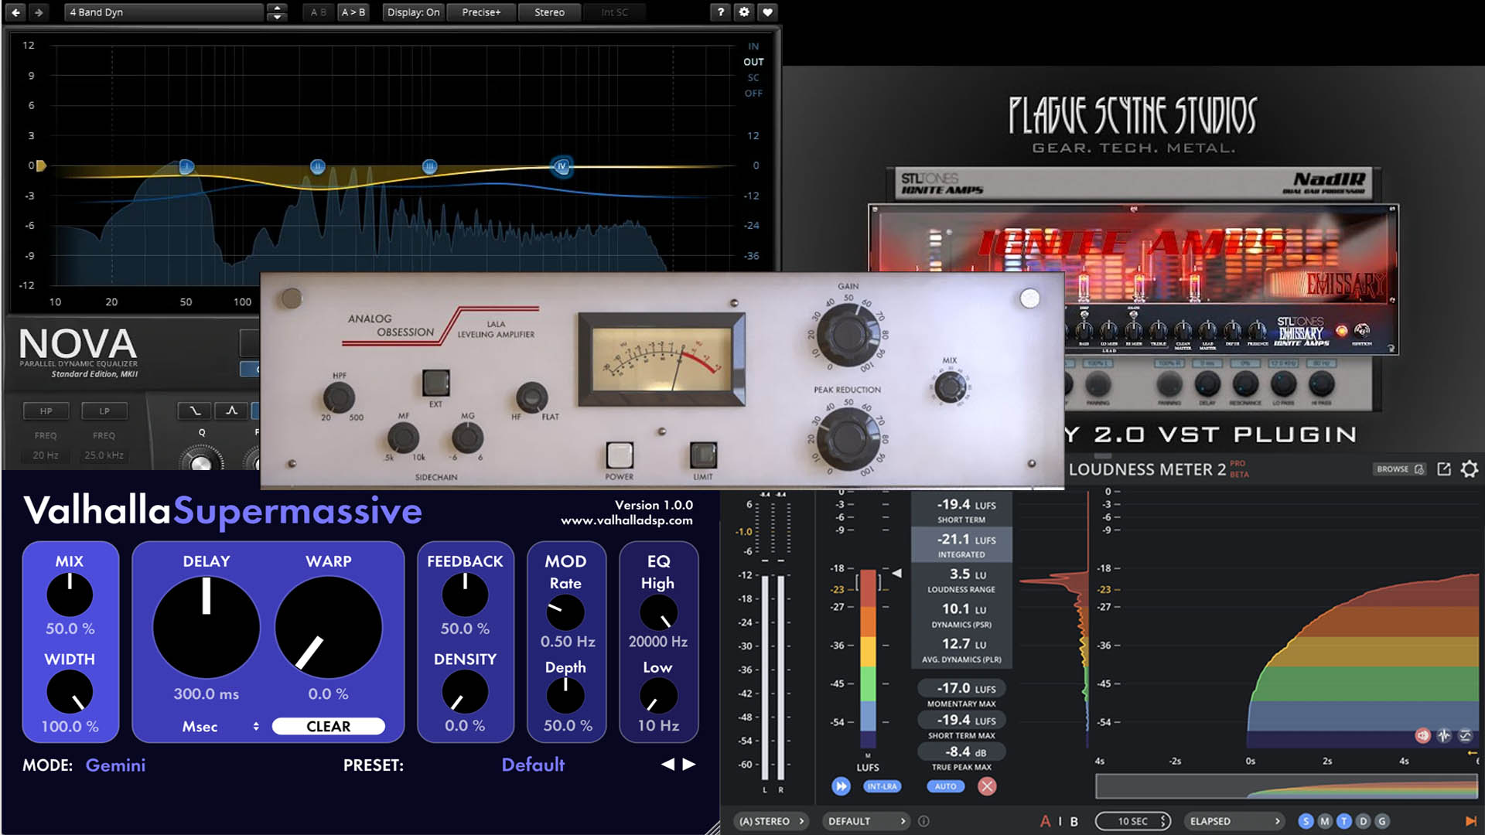Select the Precise+ mode in NOVA

pos(481,12)
